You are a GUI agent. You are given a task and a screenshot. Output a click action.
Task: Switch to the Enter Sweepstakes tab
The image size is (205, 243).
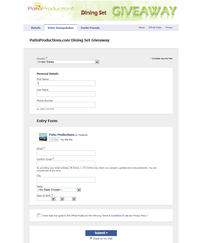click(x=61, y=28)
